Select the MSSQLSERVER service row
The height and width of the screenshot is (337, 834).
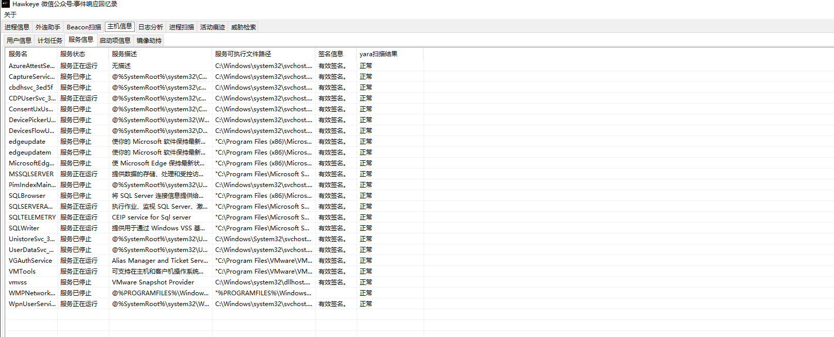[x=215, y=174]
